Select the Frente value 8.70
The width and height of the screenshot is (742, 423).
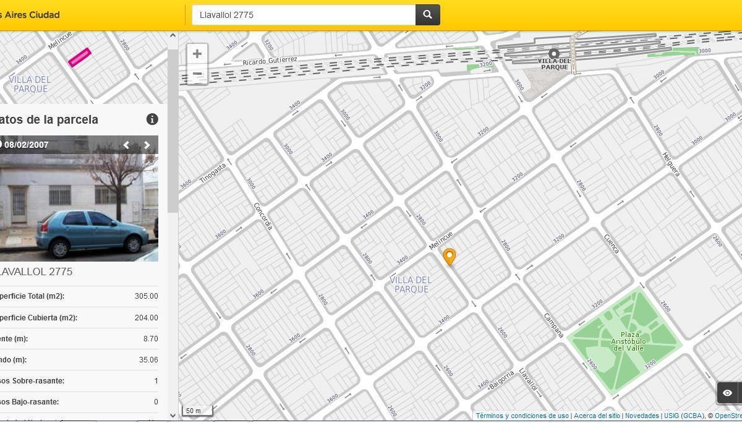coord(150,339)
